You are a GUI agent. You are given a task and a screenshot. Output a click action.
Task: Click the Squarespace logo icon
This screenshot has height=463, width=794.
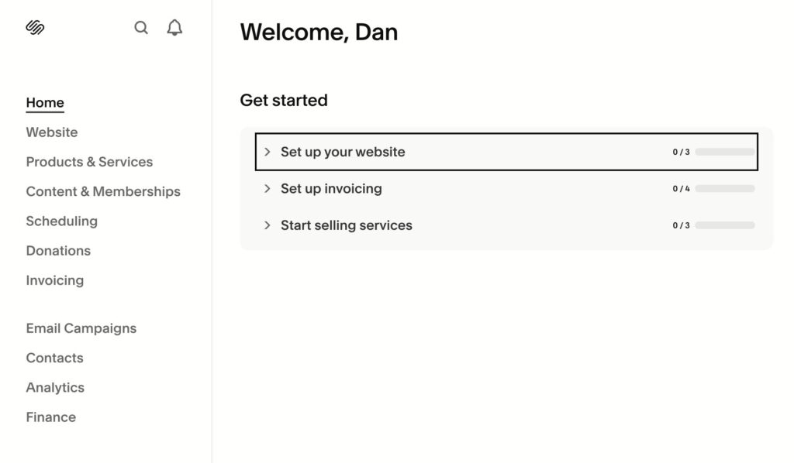[x=35, y=27]
